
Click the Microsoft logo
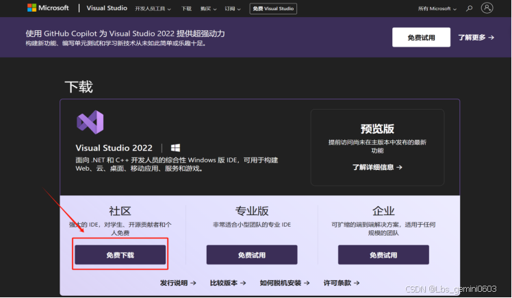coord(48,8)
